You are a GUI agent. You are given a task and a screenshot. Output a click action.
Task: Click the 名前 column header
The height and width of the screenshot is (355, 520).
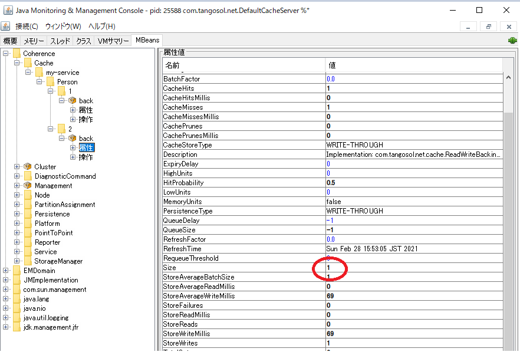click(243, 65)
